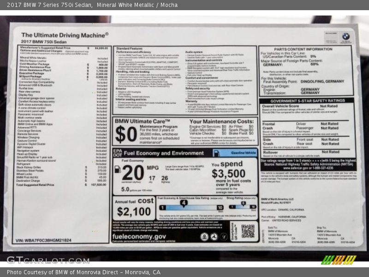Click the 'Standard Features' heading

(x=130, y=48)
